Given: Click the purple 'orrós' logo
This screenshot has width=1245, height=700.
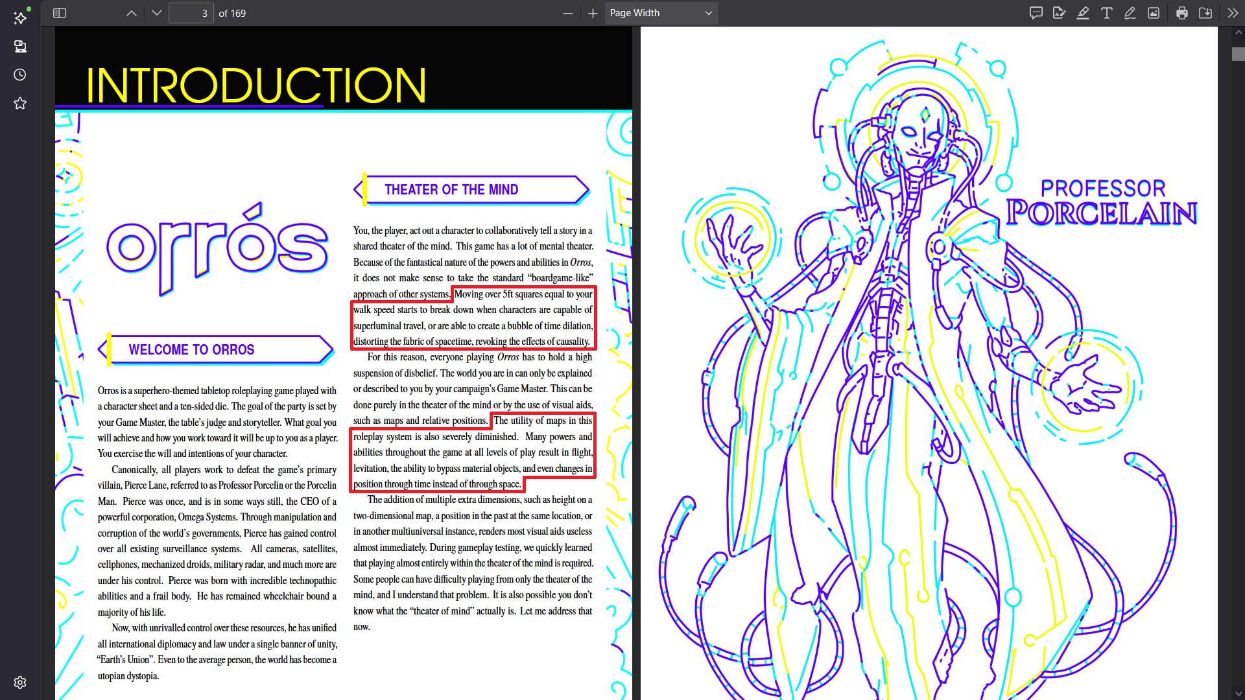Looking at the screenshot, I should pyautogui.click(x=218, y=250).
